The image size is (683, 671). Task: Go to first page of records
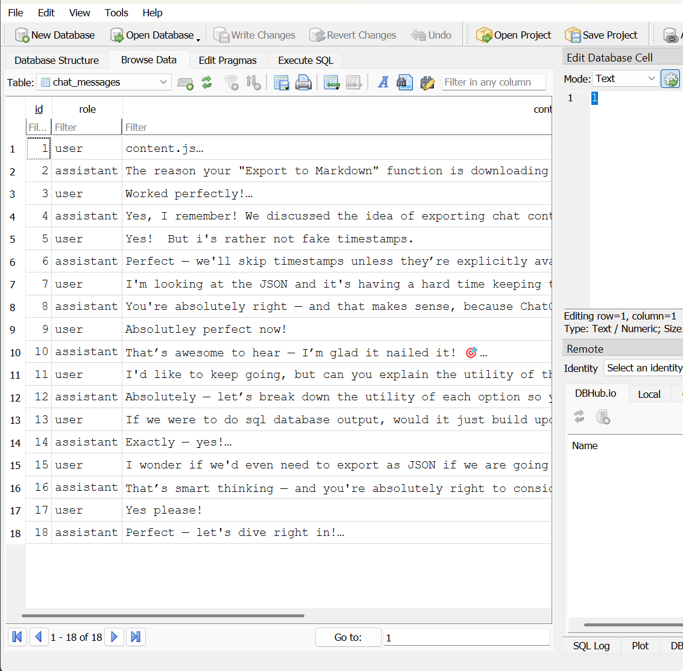(x=17, y=637)
